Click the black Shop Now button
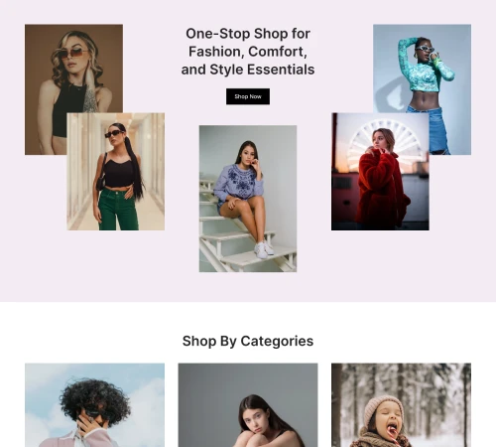The width and height of the screenshot is (496, 447). (x=248, y=96)
